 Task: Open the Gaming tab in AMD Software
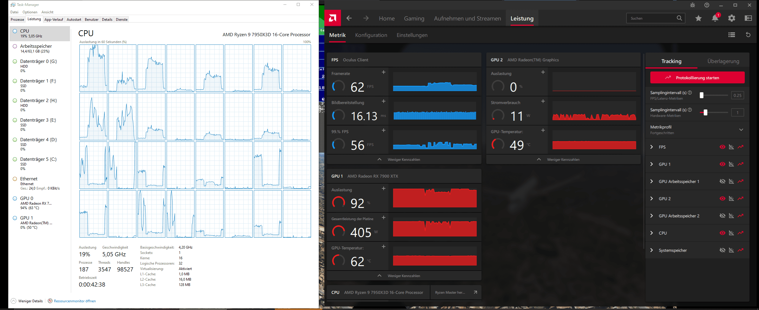point(414,18)
